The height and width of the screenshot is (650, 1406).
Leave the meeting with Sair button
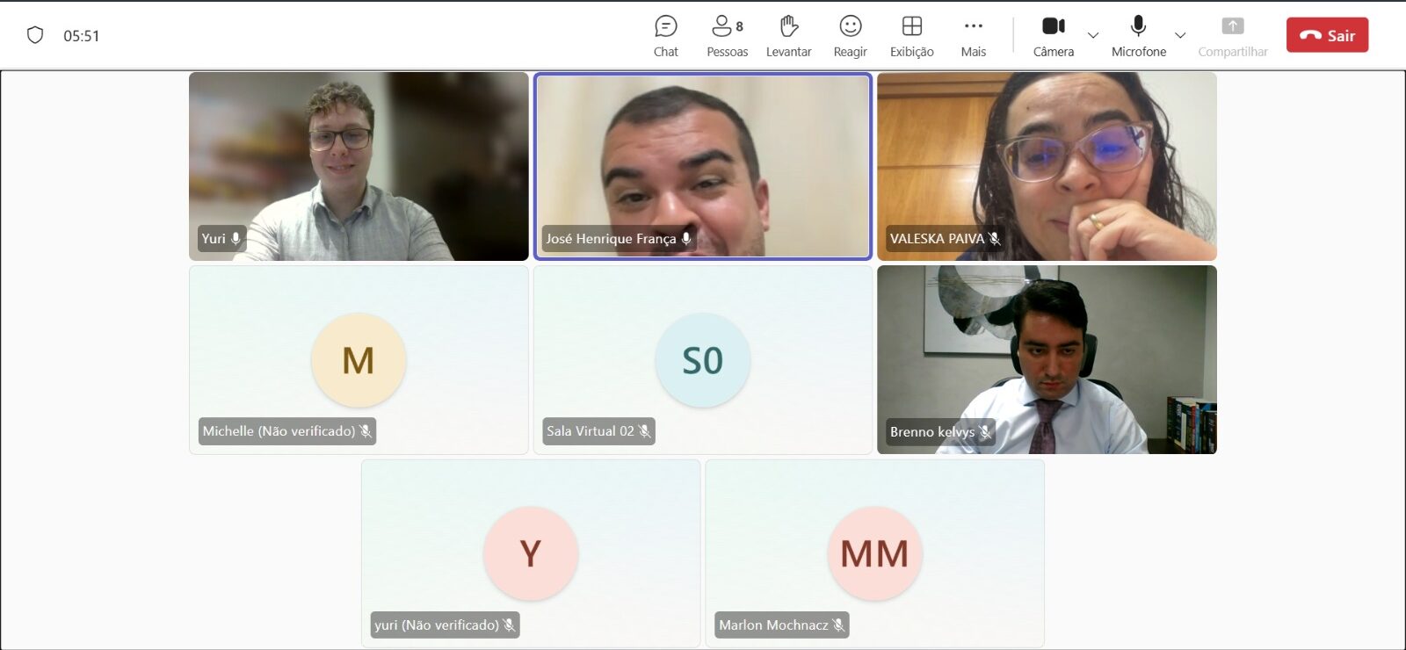(1327, 35)
